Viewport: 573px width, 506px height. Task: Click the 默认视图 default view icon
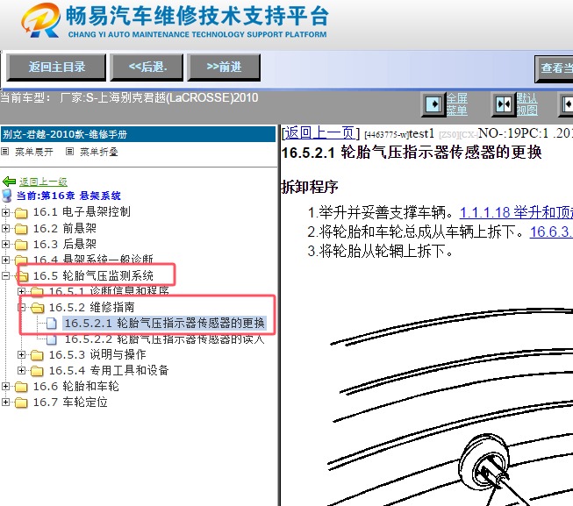pos(504,104)
